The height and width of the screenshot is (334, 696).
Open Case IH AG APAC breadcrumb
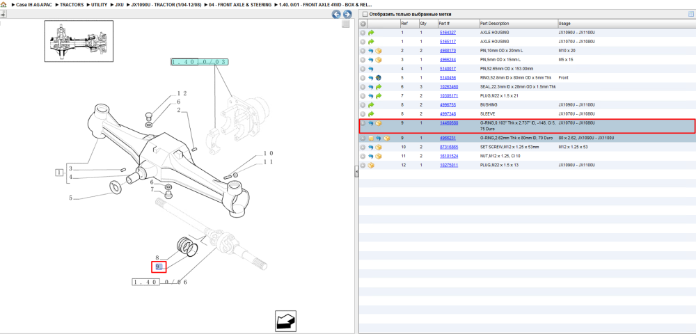point(33,4)
